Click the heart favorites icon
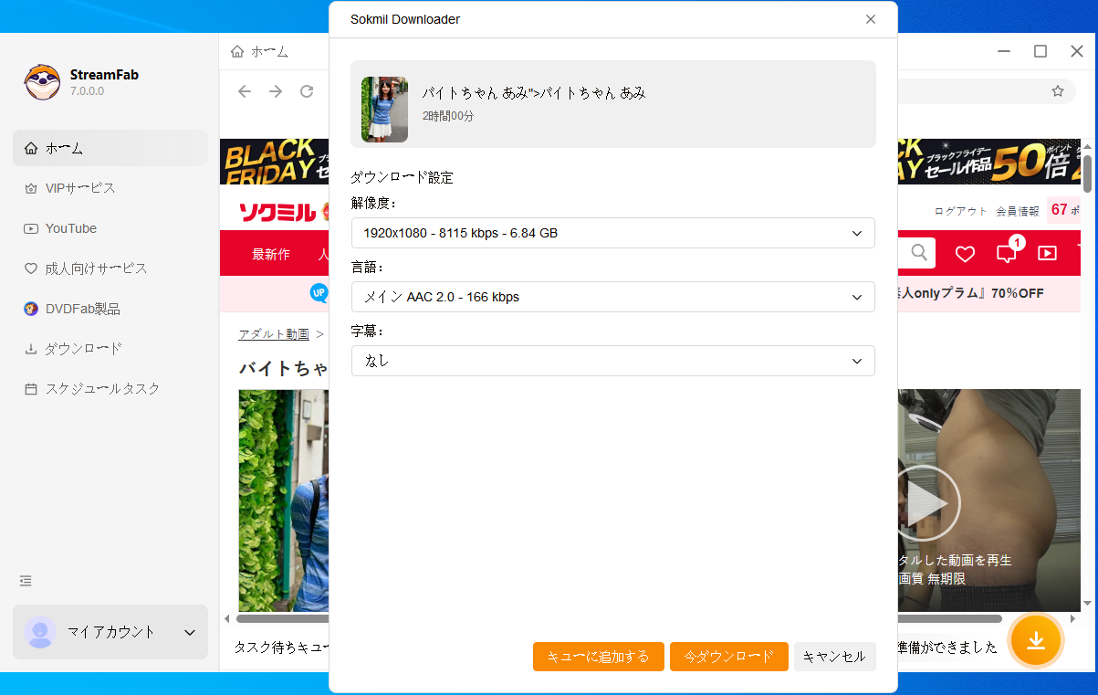 pyautogui.click(x=965, y=254)
